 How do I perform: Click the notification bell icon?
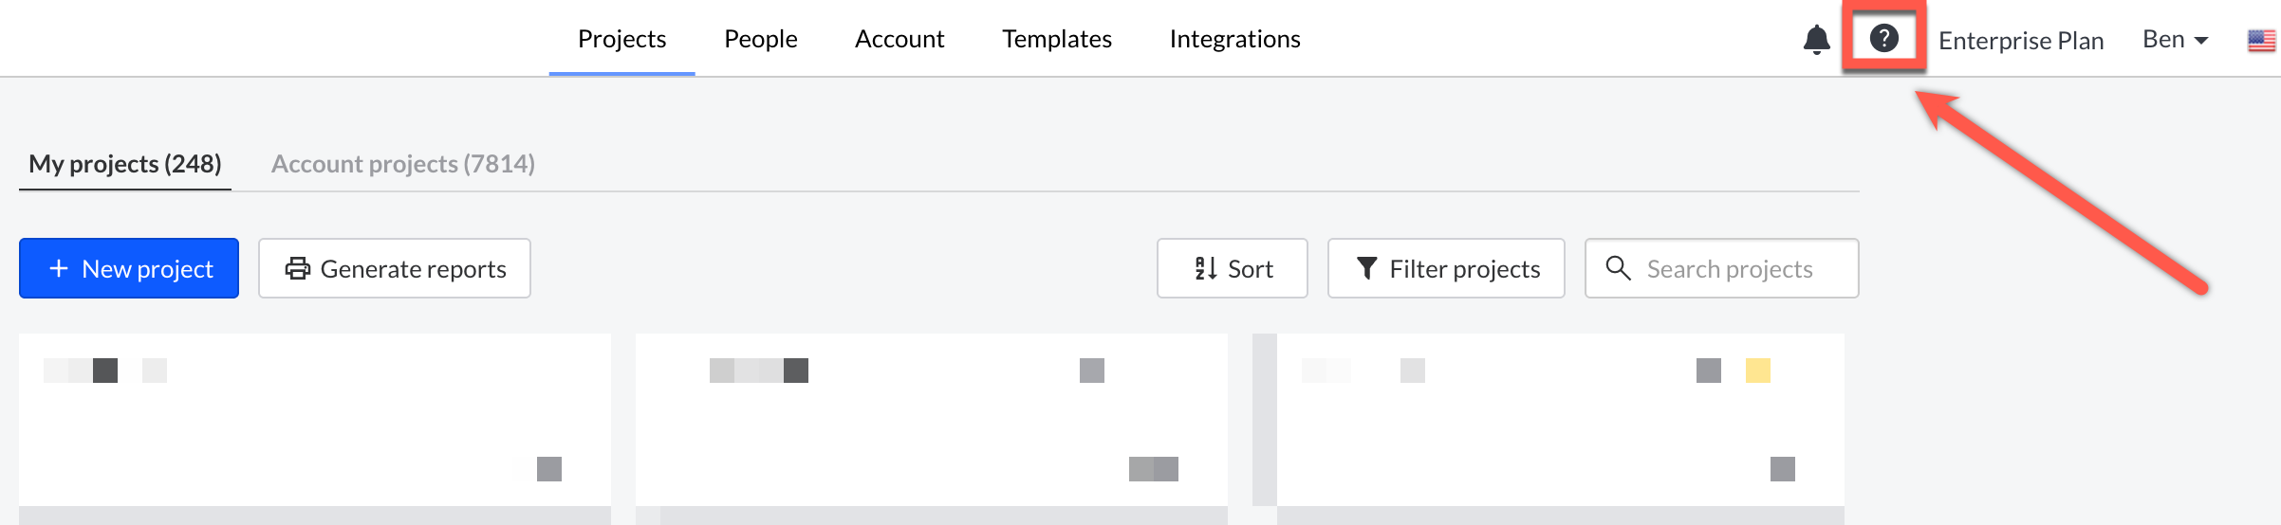1816,40
